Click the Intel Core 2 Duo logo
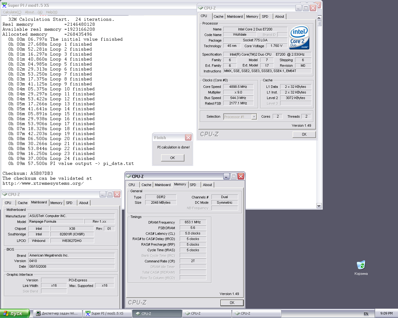 click(x=299, y=38)
